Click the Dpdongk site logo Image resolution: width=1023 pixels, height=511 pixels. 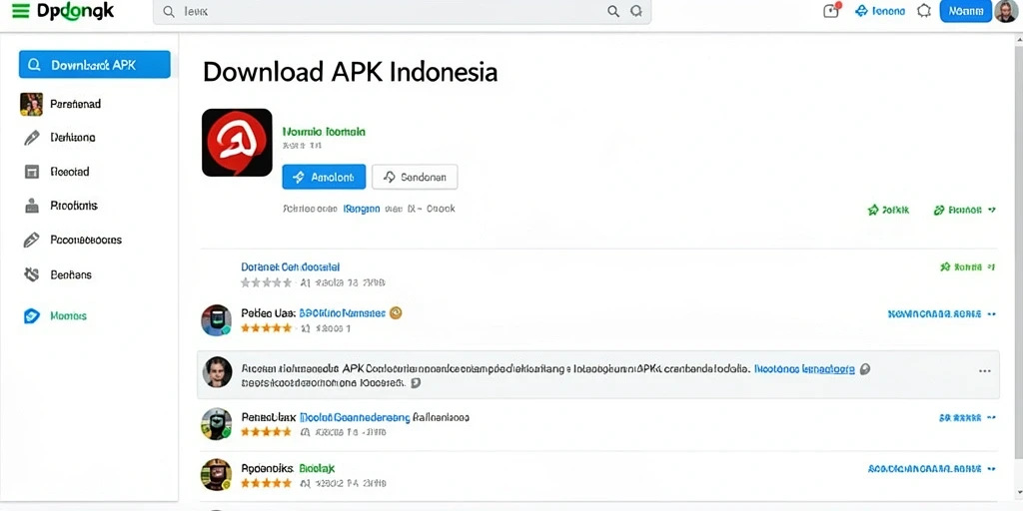75,11
